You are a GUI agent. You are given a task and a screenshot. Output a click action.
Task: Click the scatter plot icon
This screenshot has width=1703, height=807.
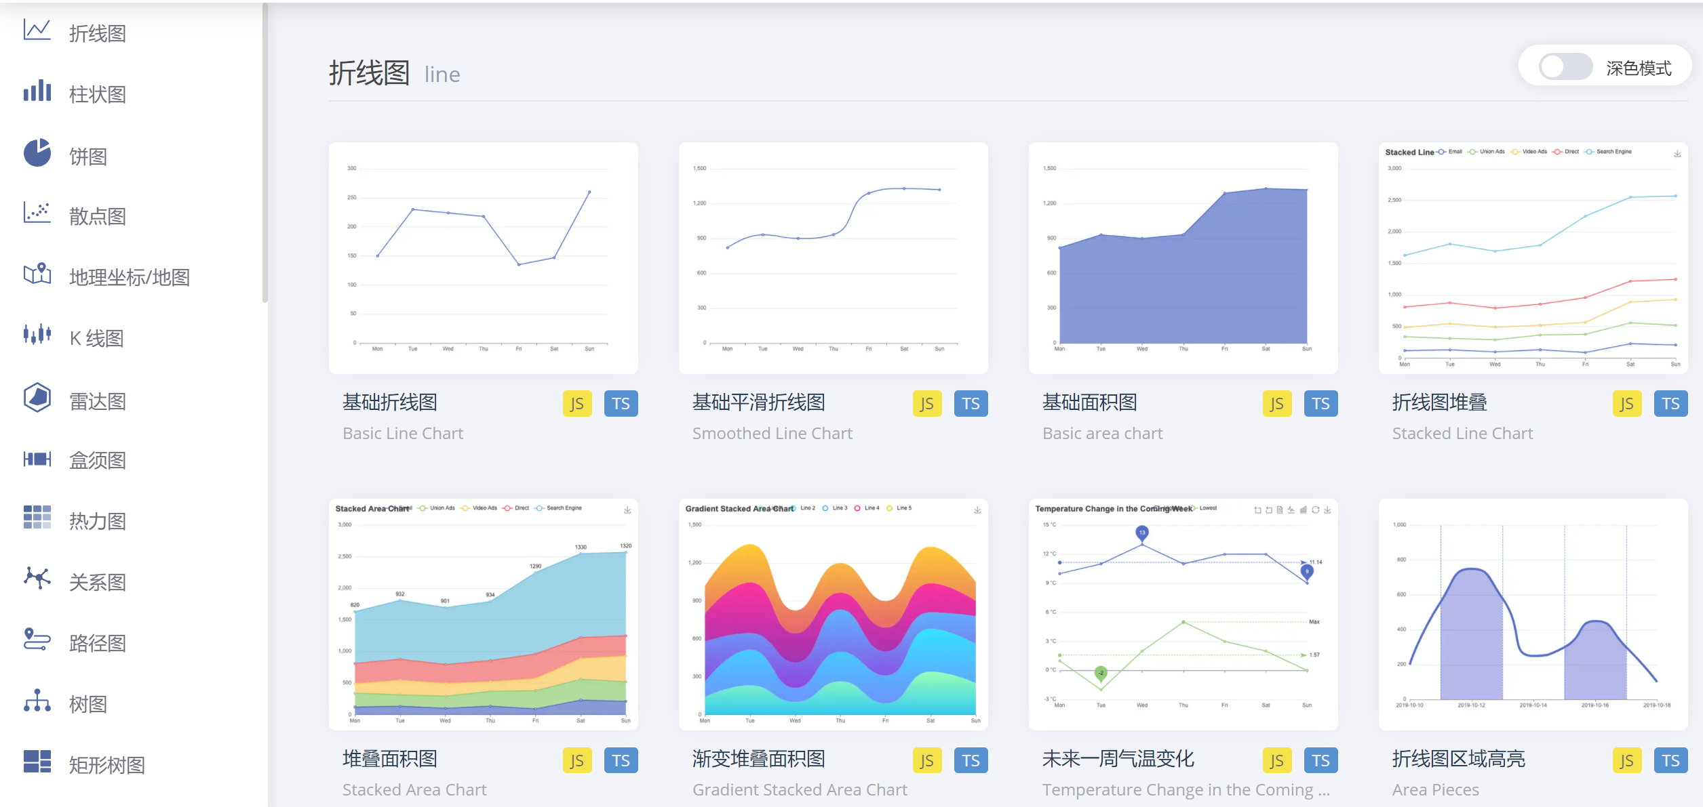[37, 213]
